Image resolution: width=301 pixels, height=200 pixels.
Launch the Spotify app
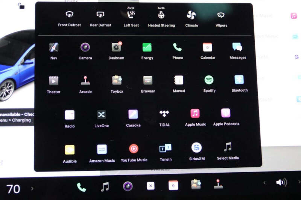[x=209, y=84]
